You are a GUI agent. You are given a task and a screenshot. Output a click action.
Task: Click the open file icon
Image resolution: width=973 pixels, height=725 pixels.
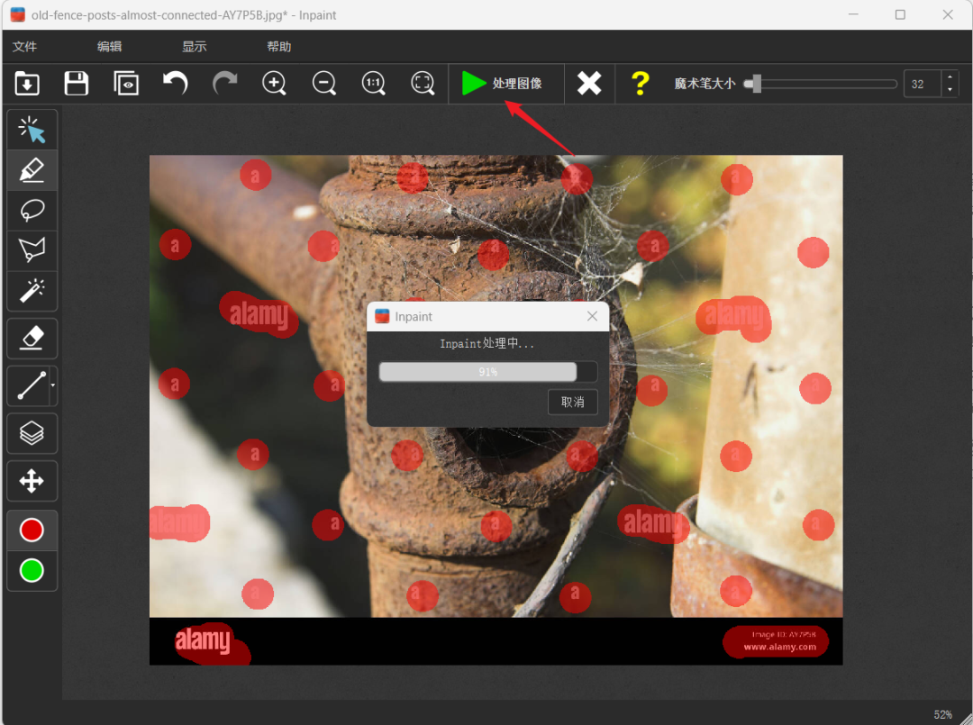(27, 84)
